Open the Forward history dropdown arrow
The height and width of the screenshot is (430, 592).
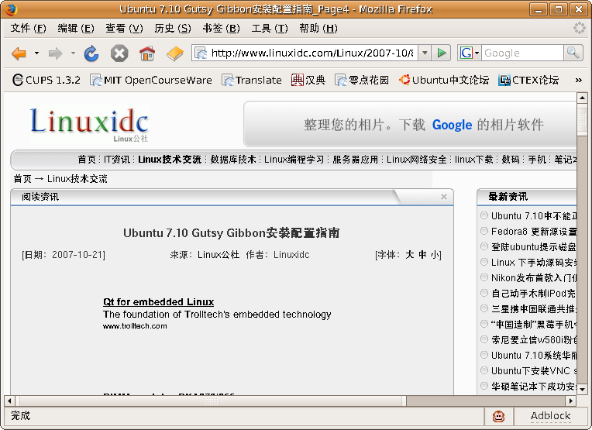73,53
